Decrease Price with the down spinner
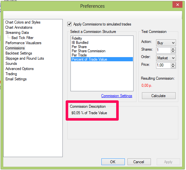The width and height of the screenshot is (186, 170). point(173,67)
